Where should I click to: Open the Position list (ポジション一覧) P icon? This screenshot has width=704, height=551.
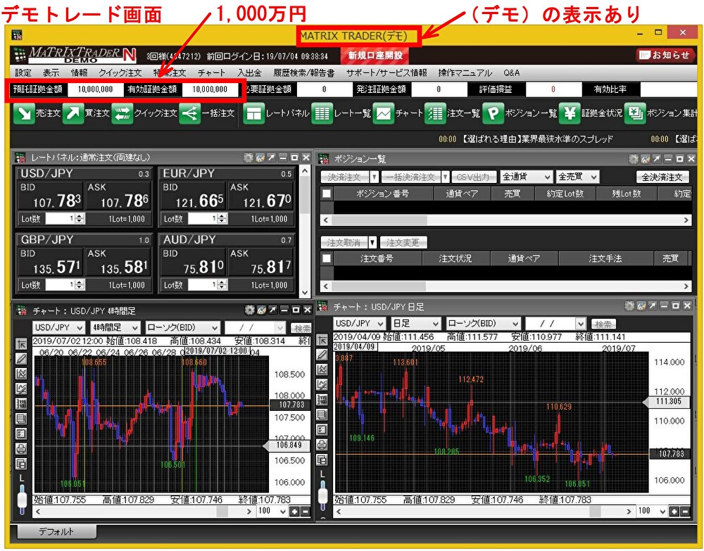click(x=493, y=113)
